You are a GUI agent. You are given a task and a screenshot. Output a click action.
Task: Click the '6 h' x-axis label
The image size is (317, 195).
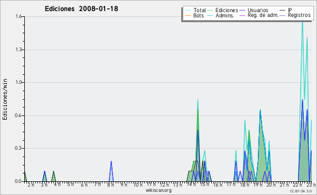coord(84,184)
